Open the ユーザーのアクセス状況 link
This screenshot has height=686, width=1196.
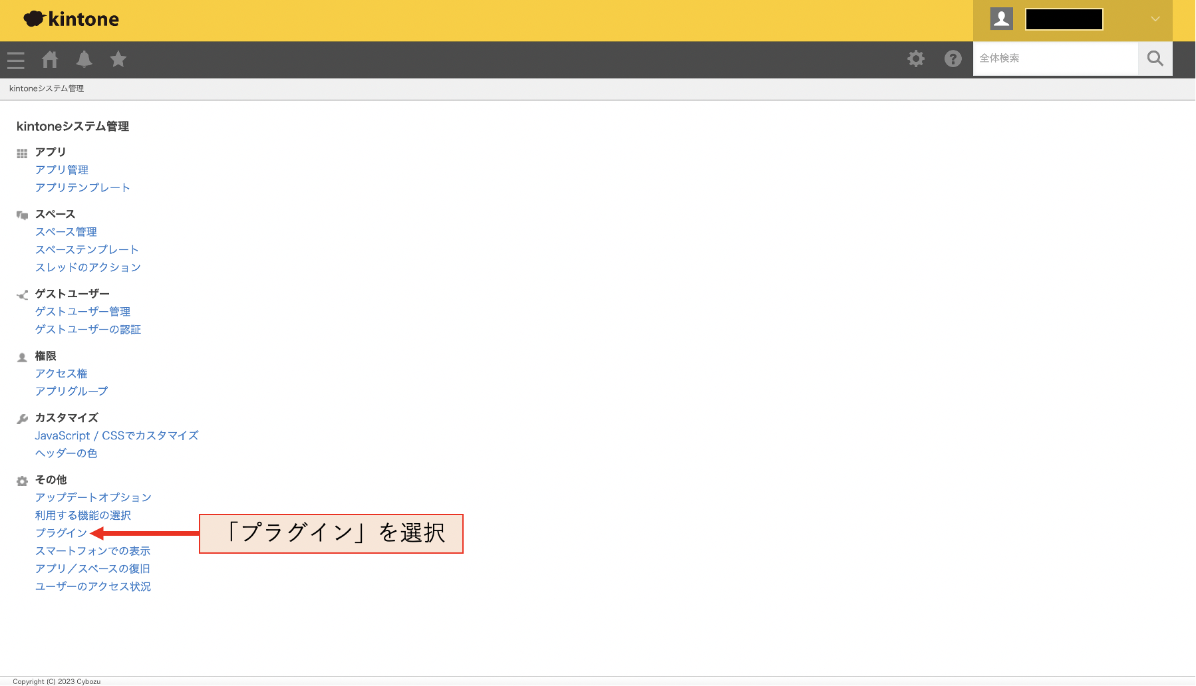[x=92, y=587]
